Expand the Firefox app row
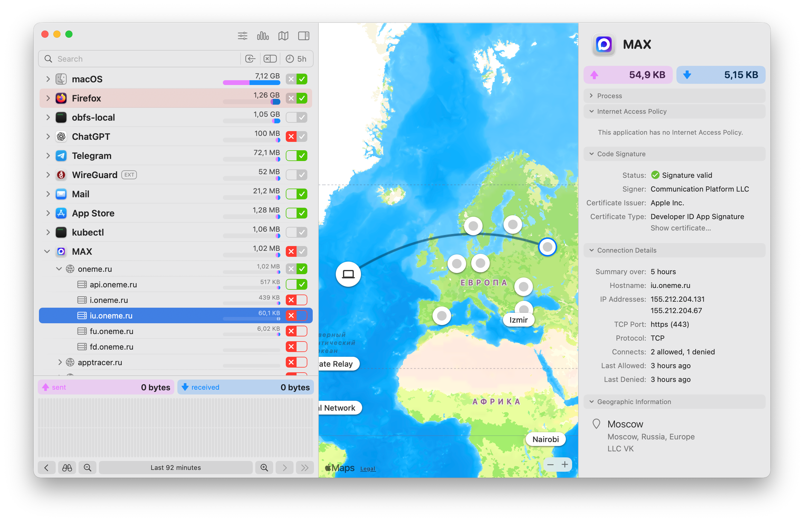The width and height of the screenshot is (804, 522). [x=48, y=98]
